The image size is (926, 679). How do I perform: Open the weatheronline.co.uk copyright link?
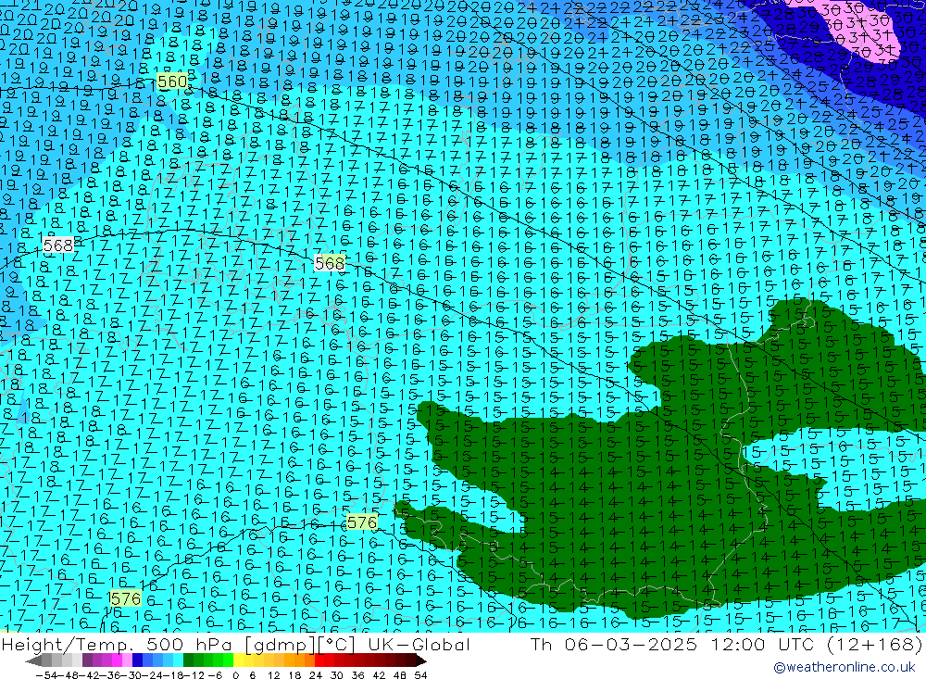[x=845, y=667]
